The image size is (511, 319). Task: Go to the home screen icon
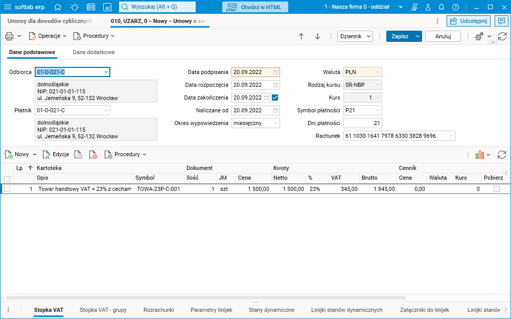(x=58, y=7)
